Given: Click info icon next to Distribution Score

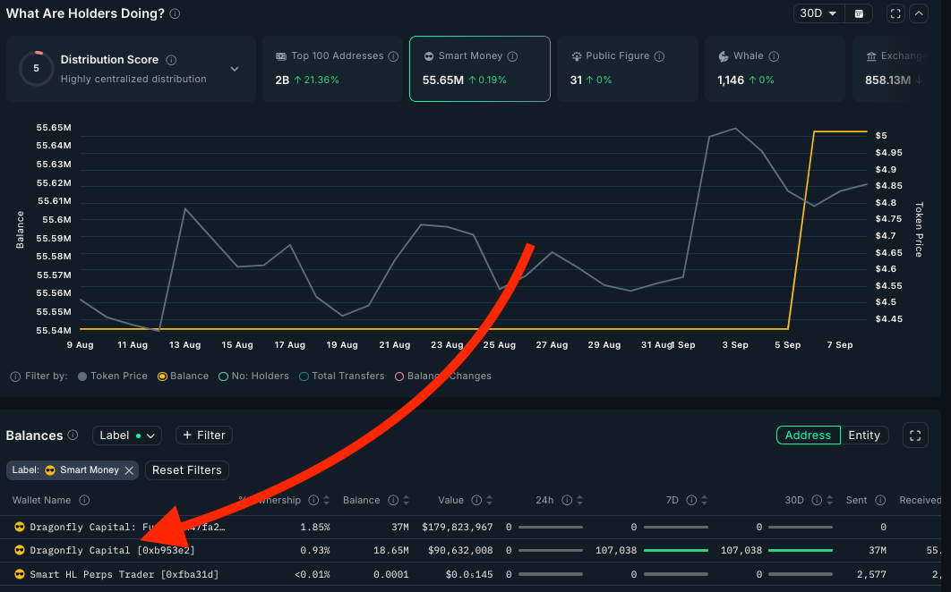Looking at the screenshot, I should tap(171, 60).
